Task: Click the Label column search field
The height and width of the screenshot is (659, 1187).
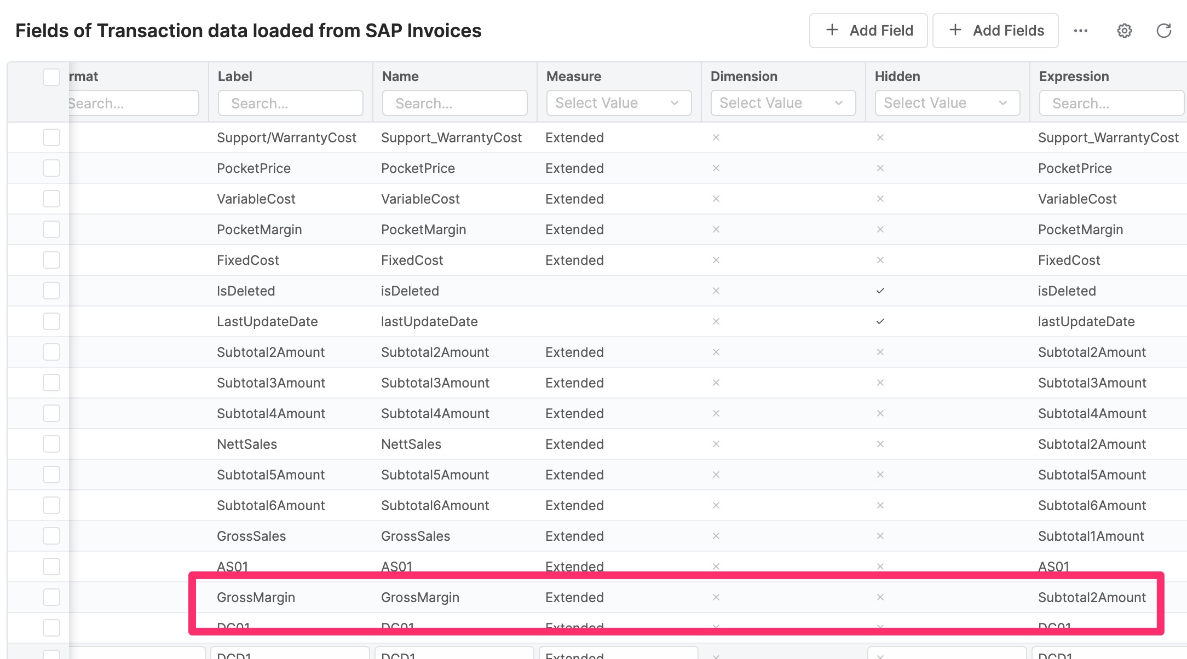Action: pyautogui.click(x=290, y=103)
